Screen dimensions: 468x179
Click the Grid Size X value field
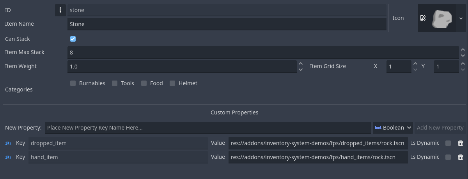[x=399, y=67]
